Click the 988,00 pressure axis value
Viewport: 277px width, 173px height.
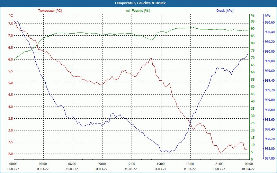(x=270, y=149)
